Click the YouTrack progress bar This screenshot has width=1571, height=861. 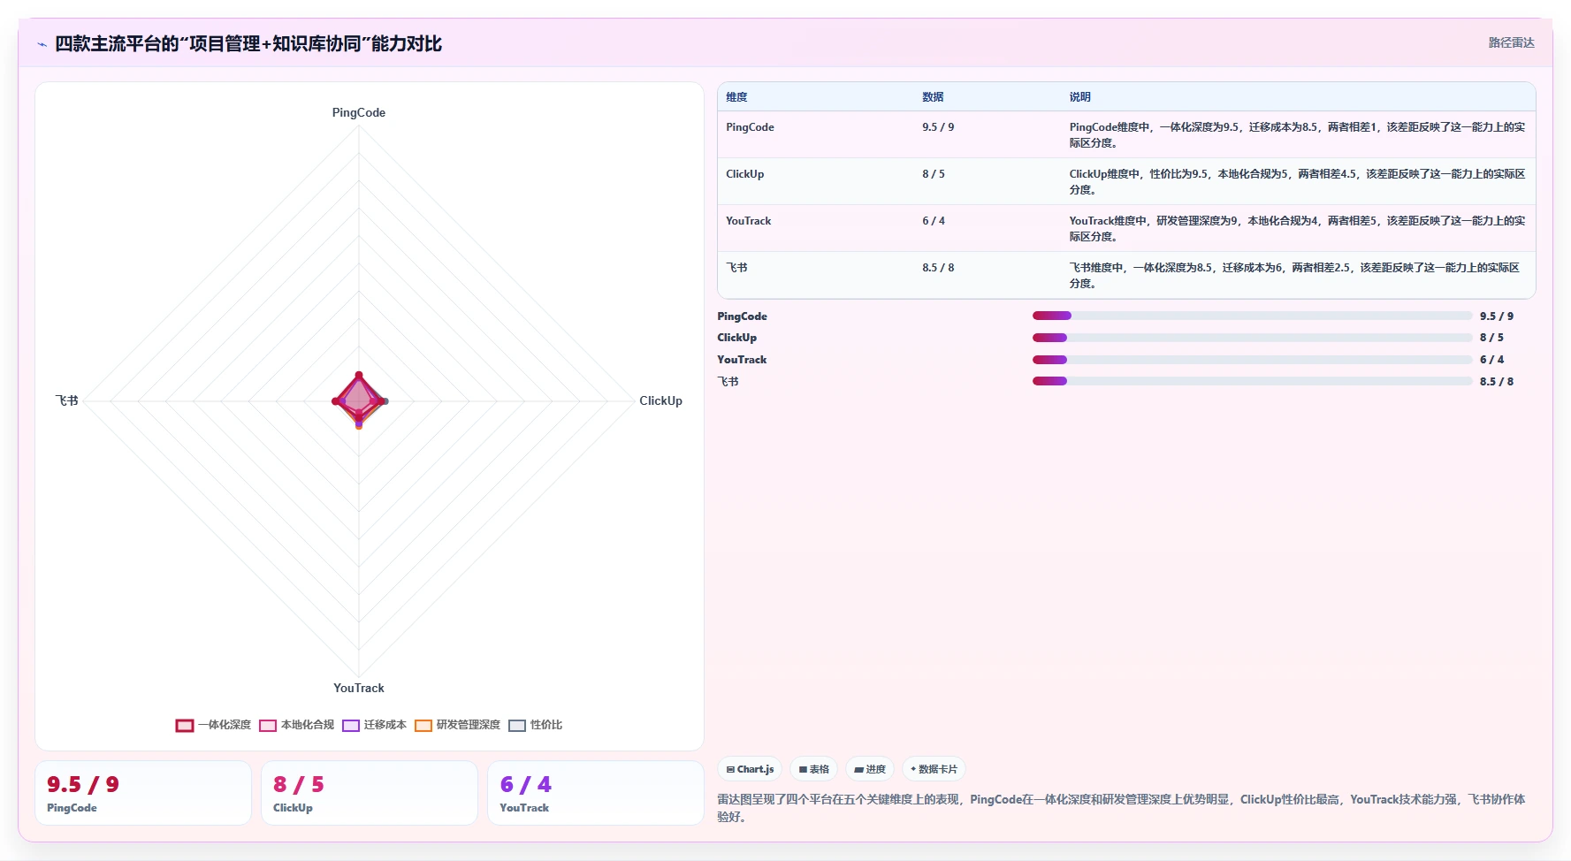point(1252,360)
